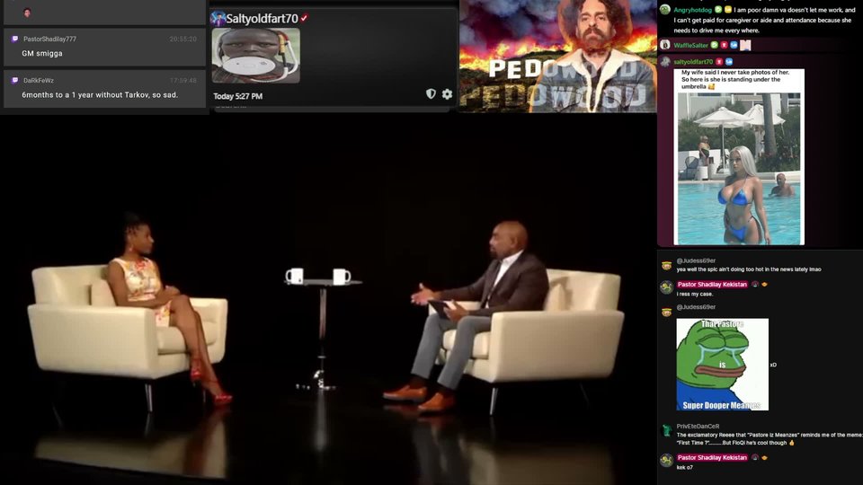Click the 'kek o7' message
This screenshot has height=485, width=863.
coord(685,467)
